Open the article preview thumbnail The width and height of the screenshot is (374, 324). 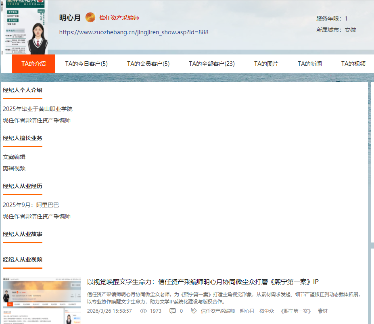pyautogui.click(x=42, y=301)
